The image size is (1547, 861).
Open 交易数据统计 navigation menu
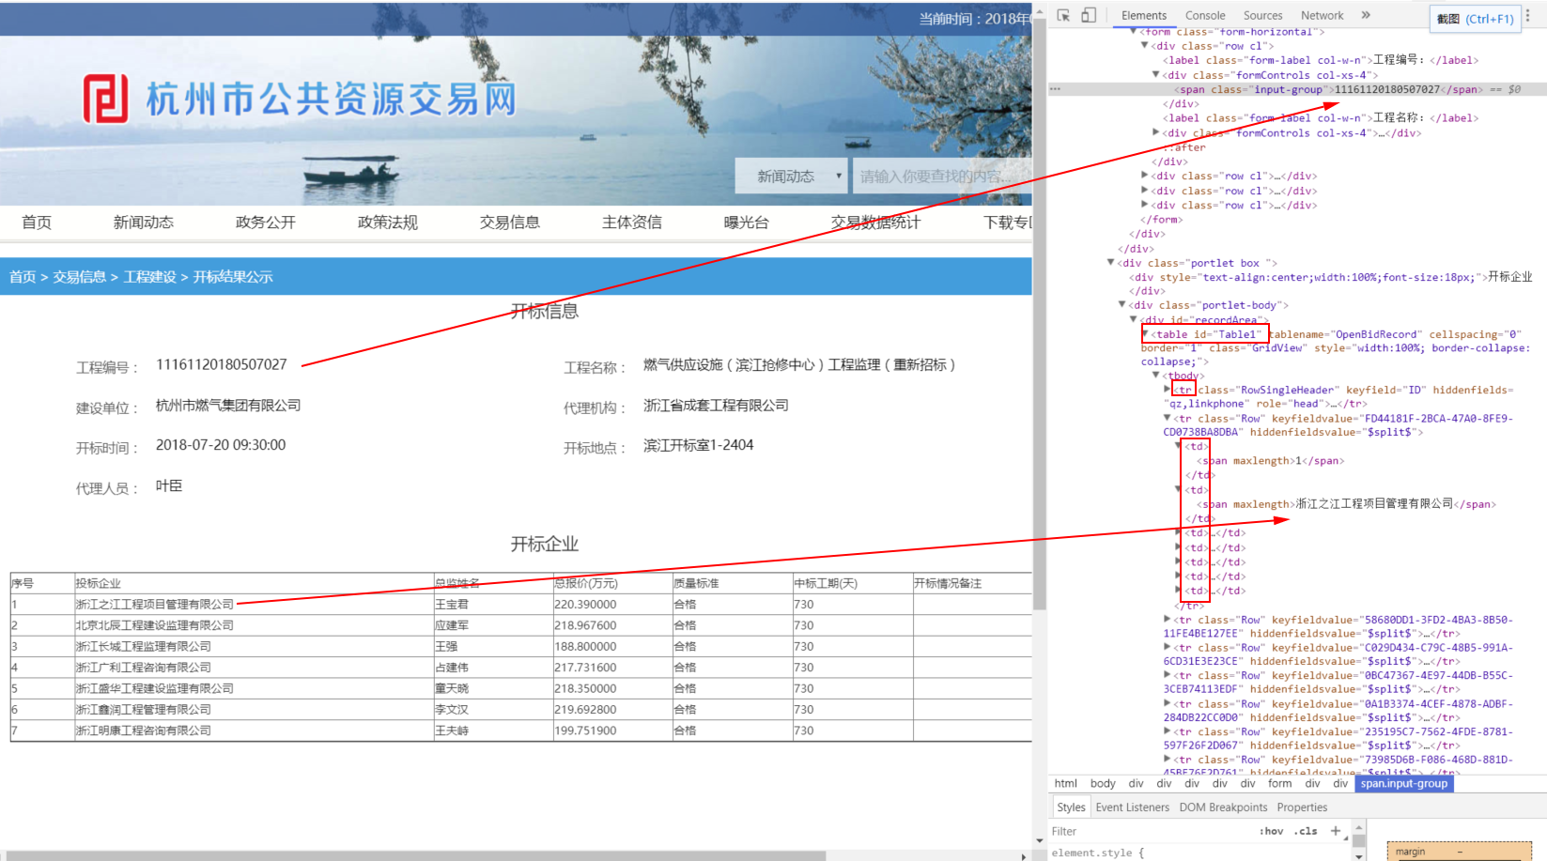875,223
